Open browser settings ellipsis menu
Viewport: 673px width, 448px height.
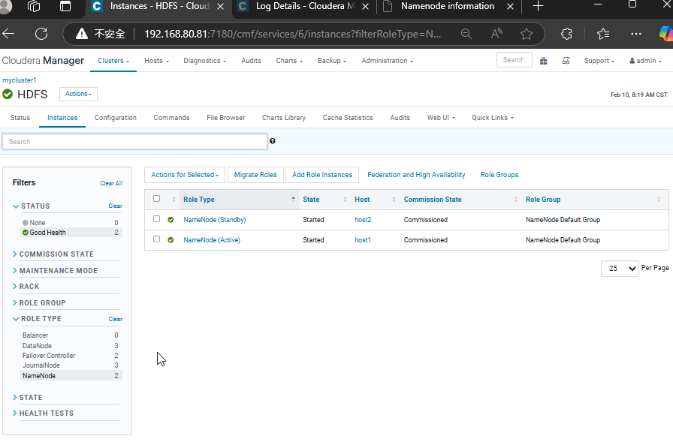636,34
